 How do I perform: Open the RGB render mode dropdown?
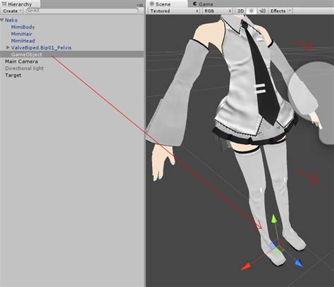218,11
